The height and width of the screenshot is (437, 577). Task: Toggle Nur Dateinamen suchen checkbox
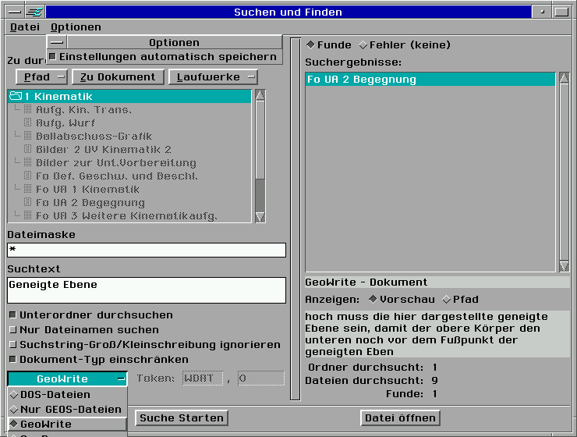pos(12,330)
